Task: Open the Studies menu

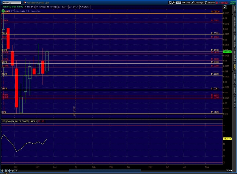Action: coord(210,3)
